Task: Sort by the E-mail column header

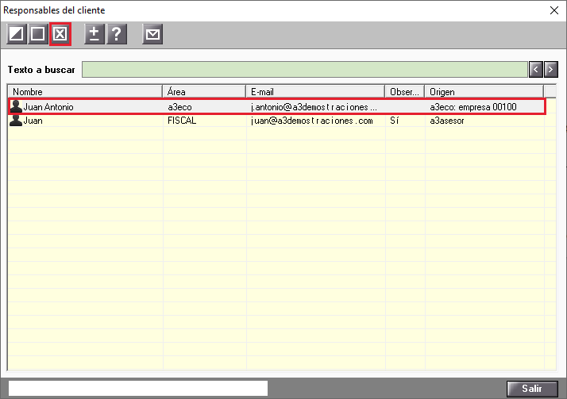Action: [x=315, y=92]
